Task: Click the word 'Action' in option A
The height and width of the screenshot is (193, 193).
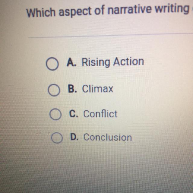Action: (128, 62)
